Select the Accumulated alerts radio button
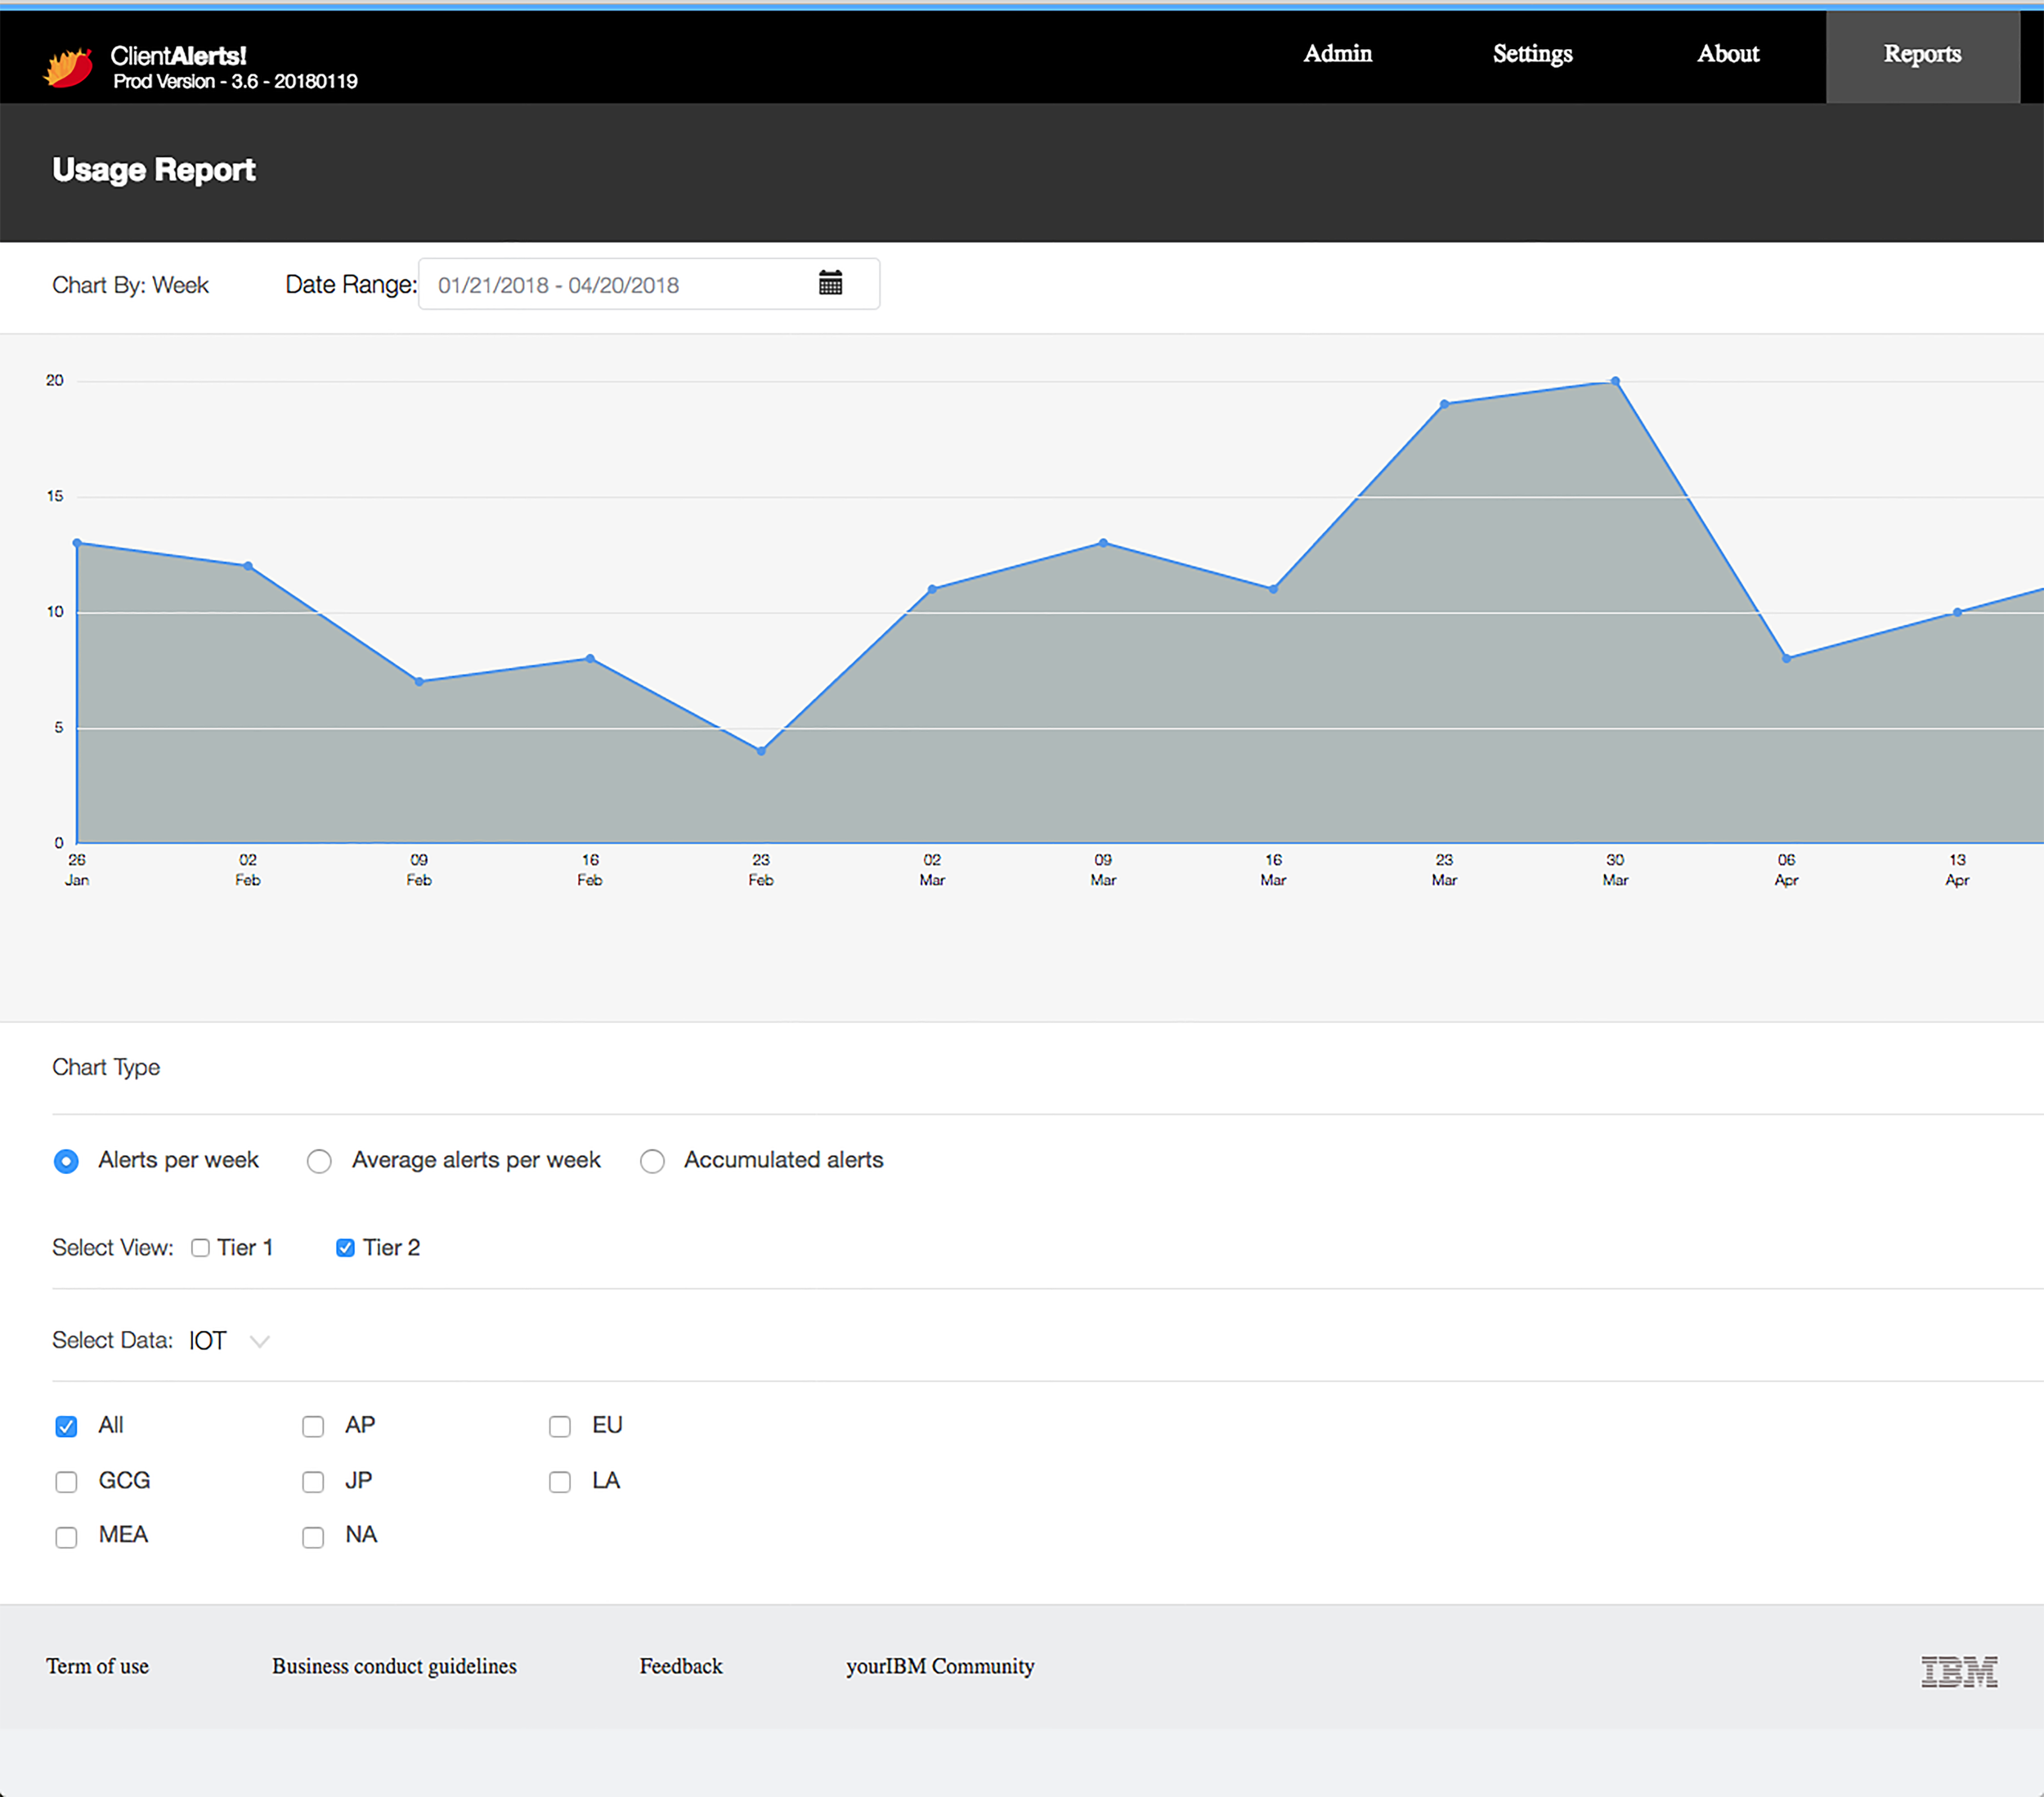 [652, 1161]
